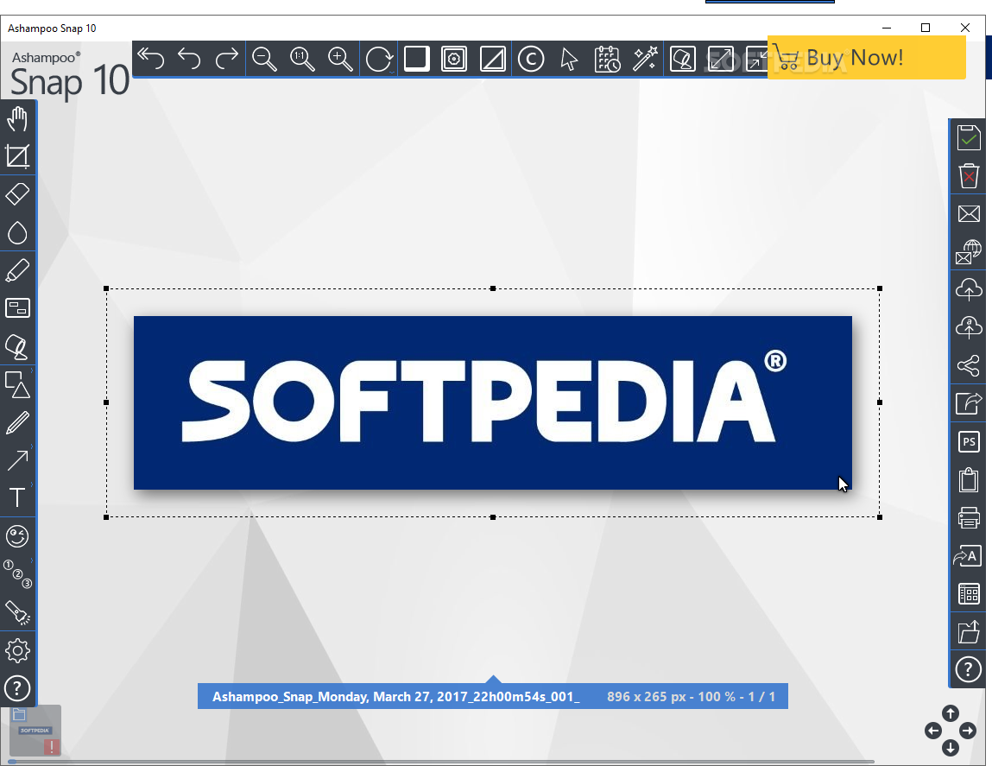Apply magic wand effects
Screen dimensions: 992x766
point(645,59)
